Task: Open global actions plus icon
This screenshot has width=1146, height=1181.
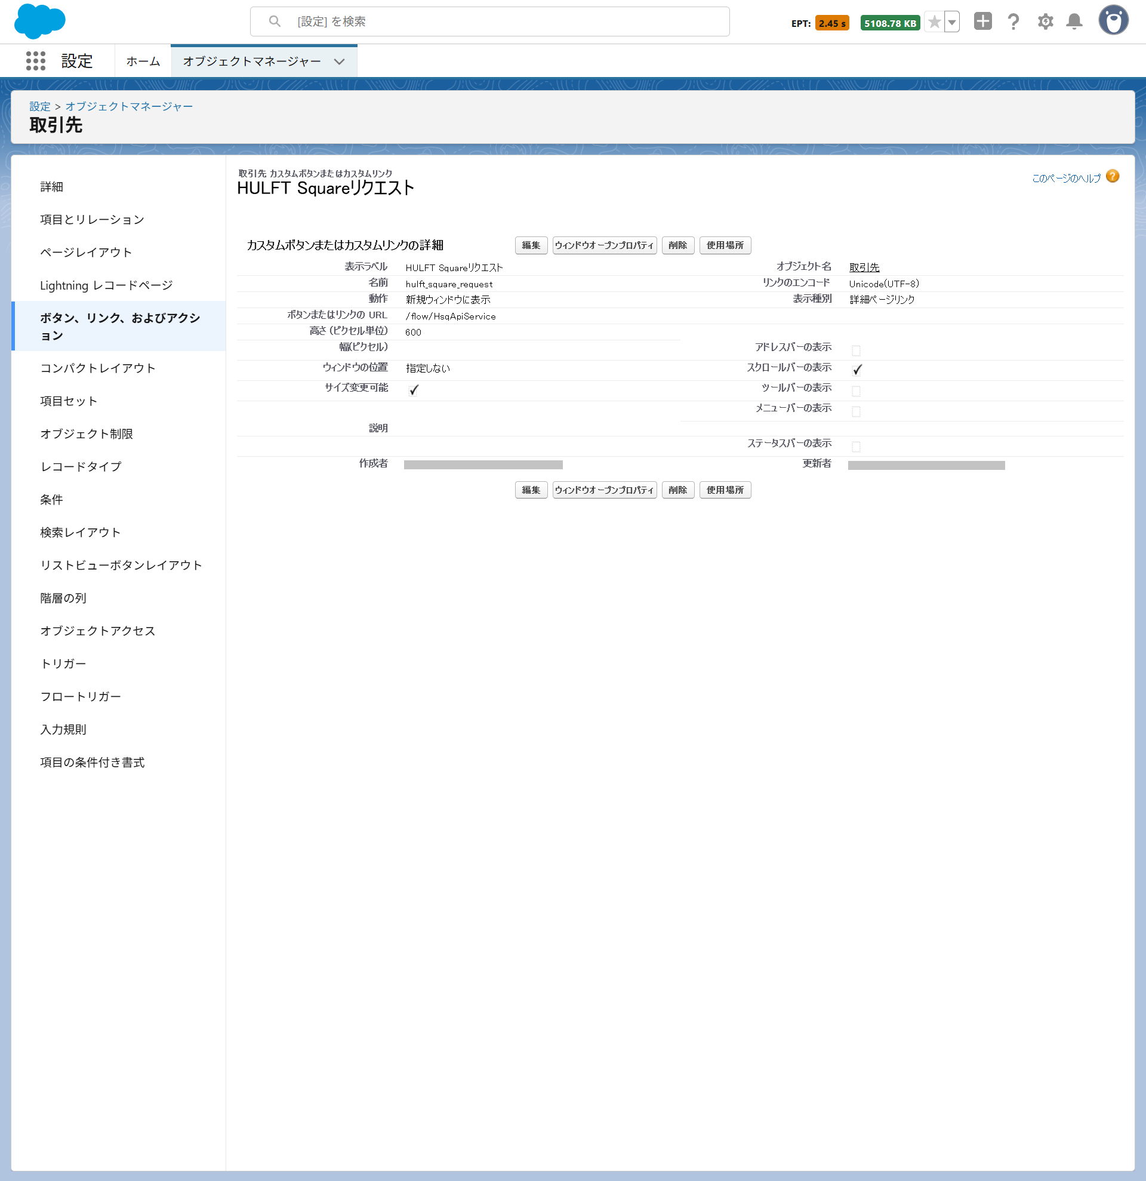Action: pyautogui.click(x=982, y=21)
